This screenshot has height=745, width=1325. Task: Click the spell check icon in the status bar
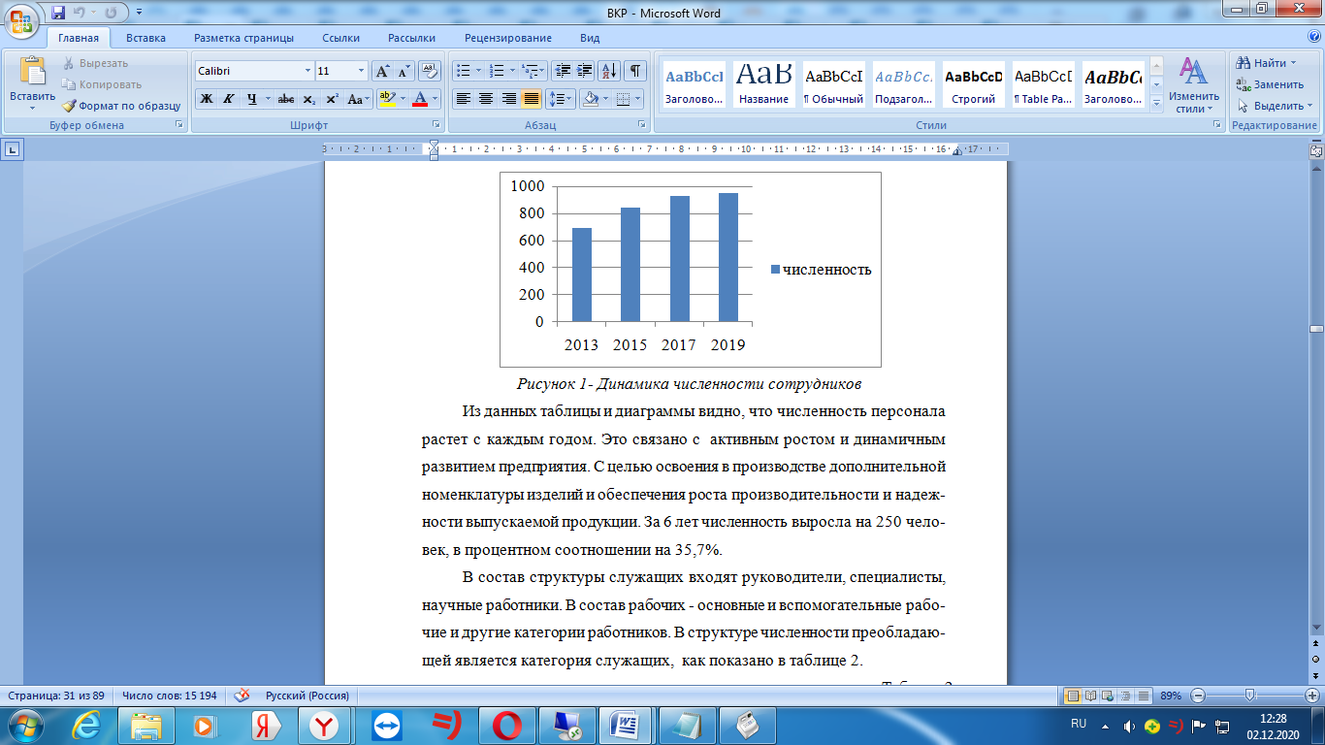(242, 695)
